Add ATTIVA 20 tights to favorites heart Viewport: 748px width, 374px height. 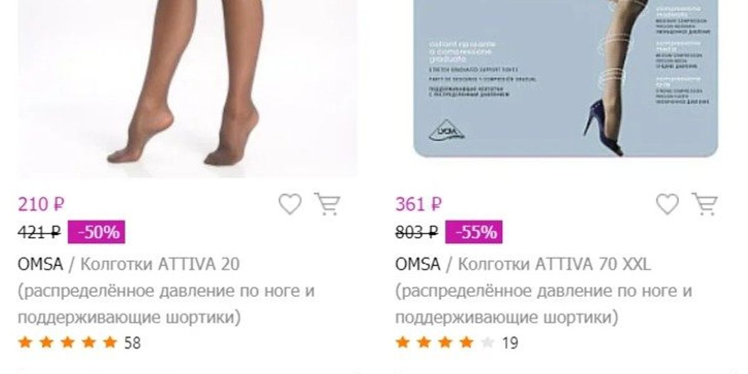click(290, 204)
